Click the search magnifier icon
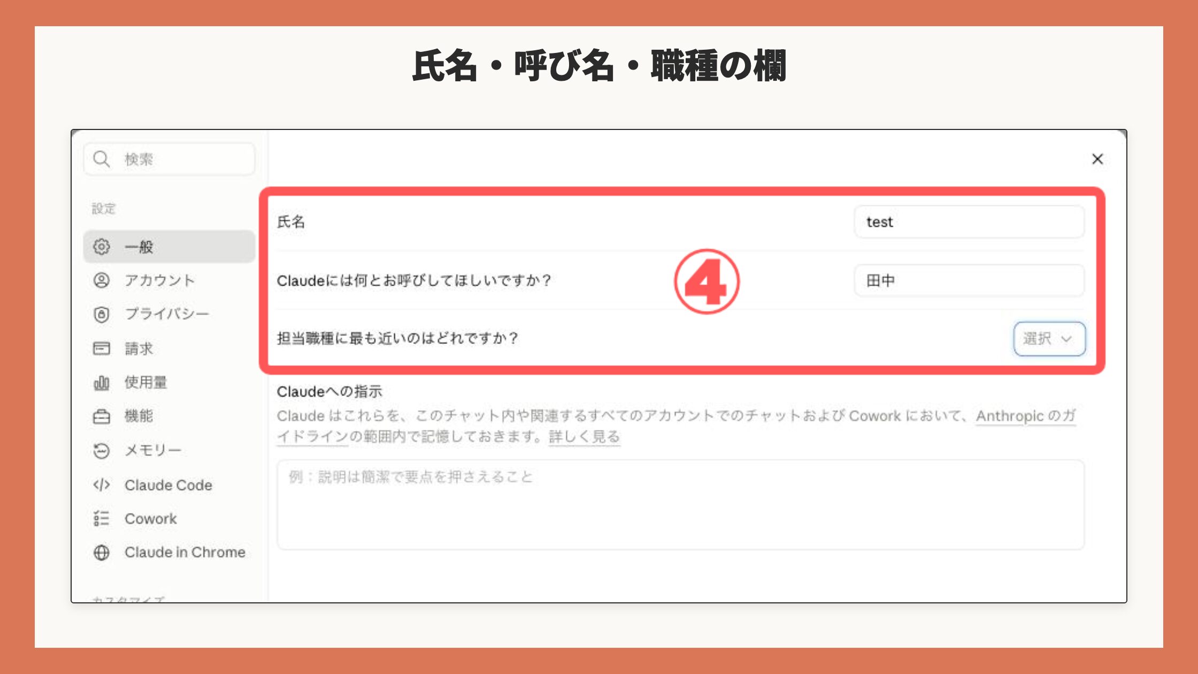1198x674 pixels. [x=101, y=159]
